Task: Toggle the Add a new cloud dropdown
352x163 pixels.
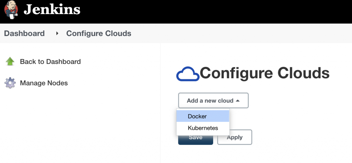Action: [x=210, y=101]
